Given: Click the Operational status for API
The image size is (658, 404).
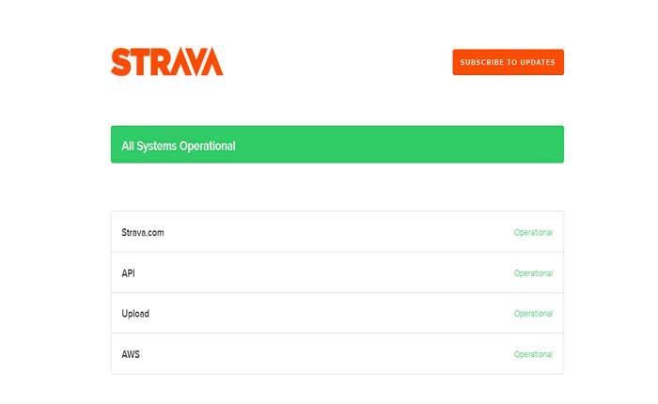Looking at the screenshot, I should tap(533, 273).
